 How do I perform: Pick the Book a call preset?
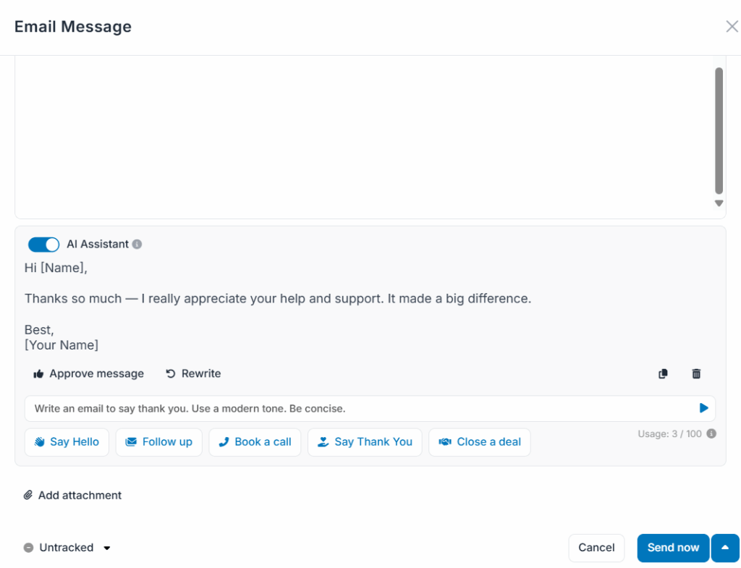255,442
